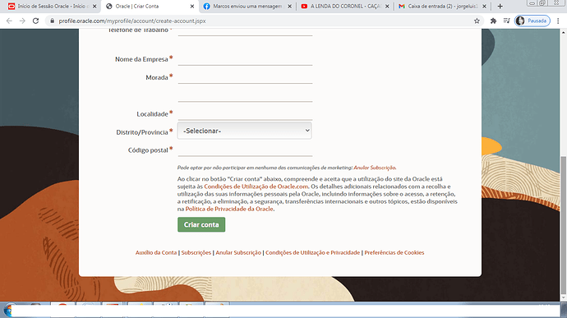Image resolution: width=567 pixels, height=318 pixels.
Task: Bookmark this page with the star icon
Action: tap(477, 21)
